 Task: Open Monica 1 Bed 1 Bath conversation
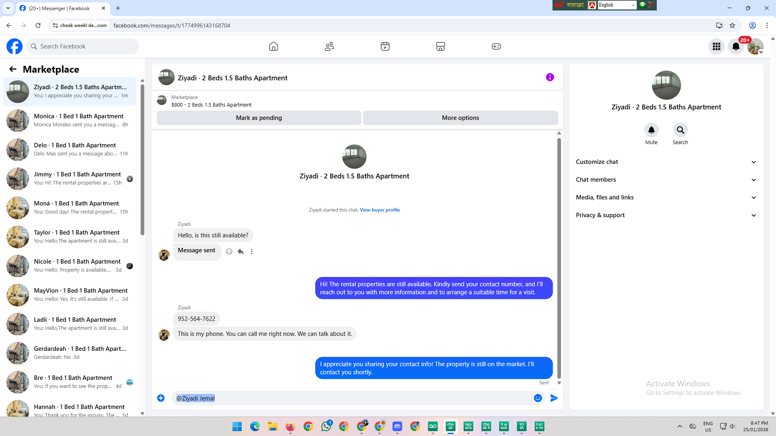point(70,121)
